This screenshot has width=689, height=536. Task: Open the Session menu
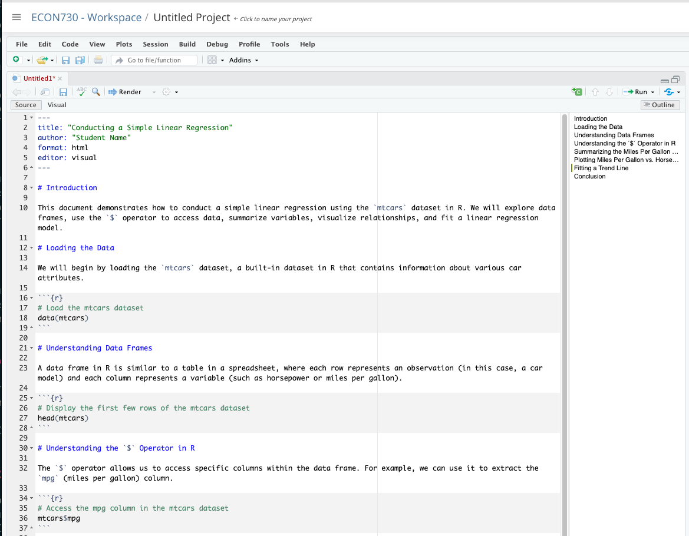point(156,44)
